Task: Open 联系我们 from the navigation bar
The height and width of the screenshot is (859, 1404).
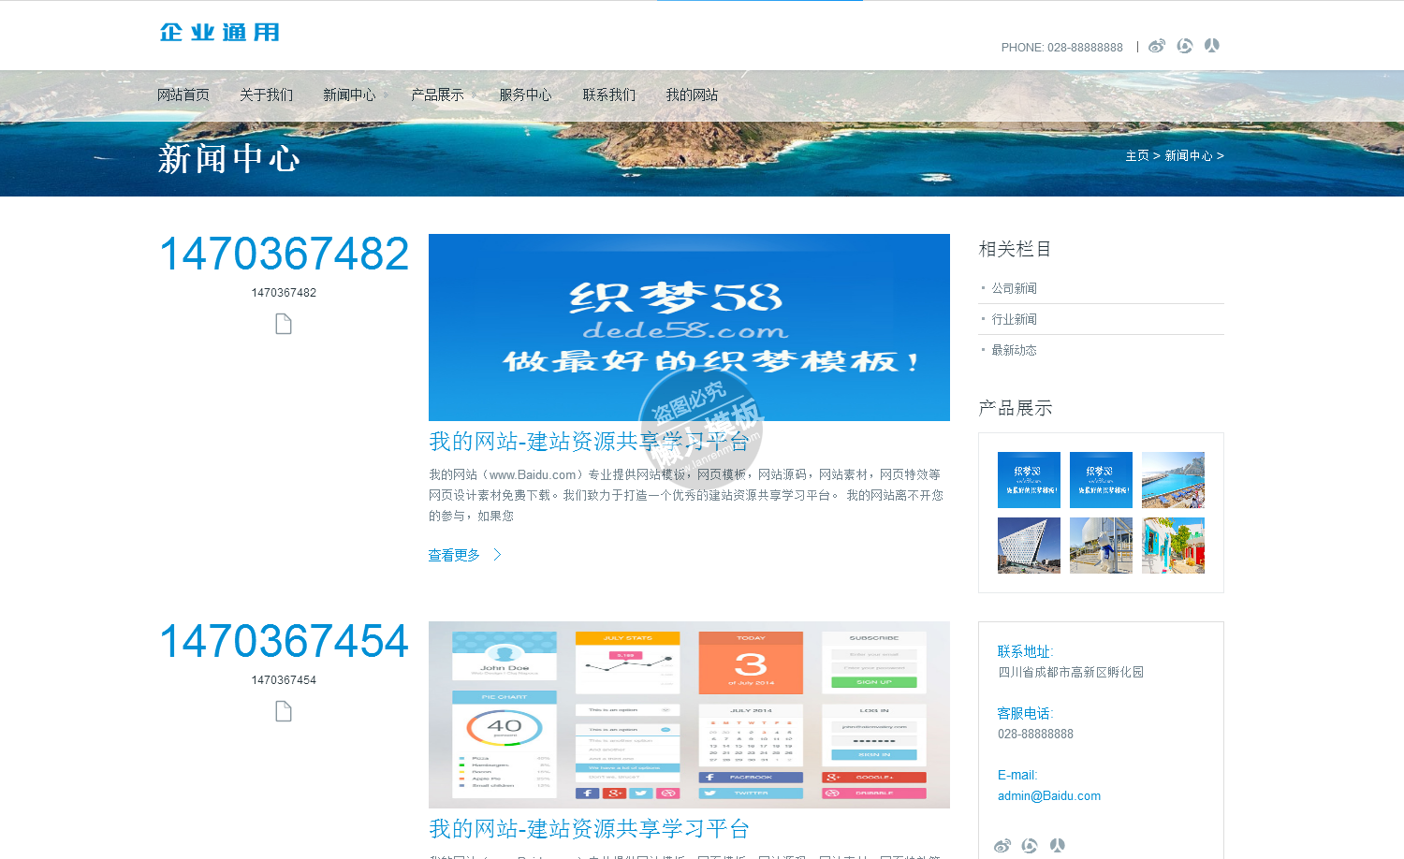Action: coord(609,95)
